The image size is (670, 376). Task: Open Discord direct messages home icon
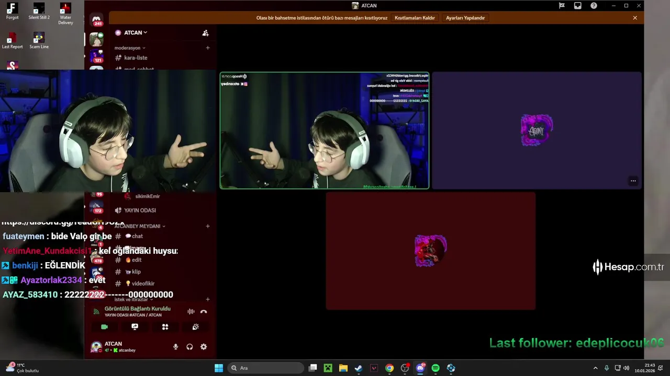(x=96, y=20)
